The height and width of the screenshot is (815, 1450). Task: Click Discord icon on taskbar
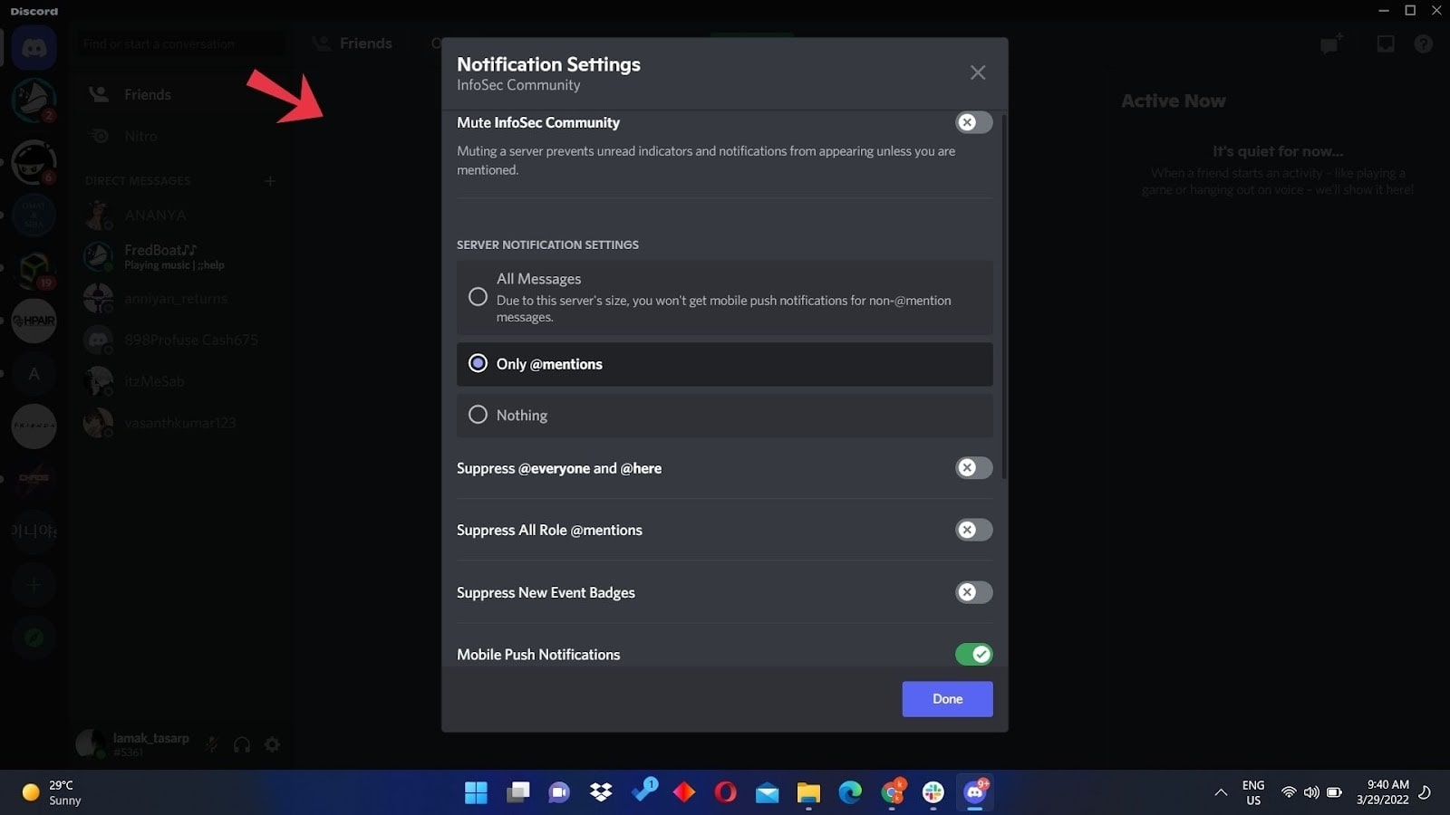tap(975, 792)
